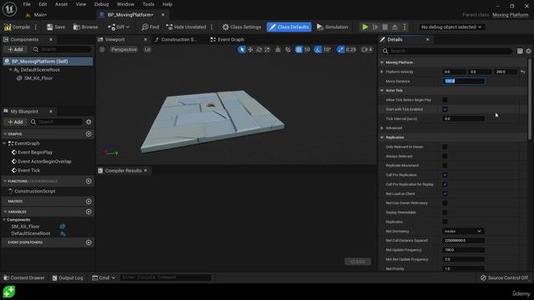The width and height of the screenshot is (534, 300).
Task: Toggle grid snapping icon beside 10
Action: point(299,50)
